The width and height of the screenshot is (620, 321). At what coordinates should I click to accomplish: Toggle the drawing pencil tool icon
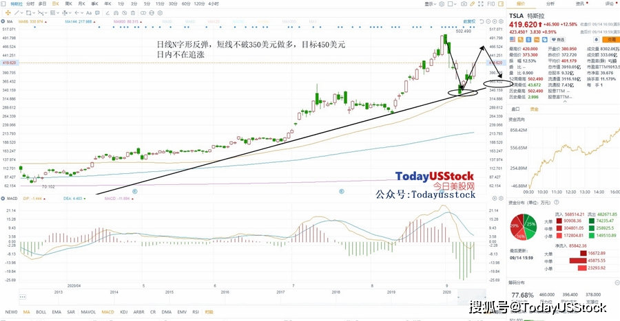[x=472, y=4]
